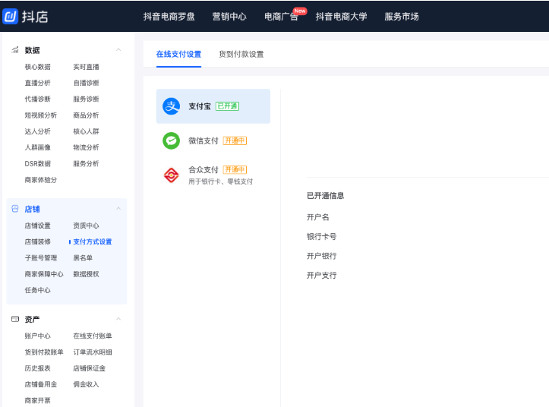Viewport: 549px width, 407px height.
Task: Open 商家体验分 in sidebar
Action: click(40, 180)
